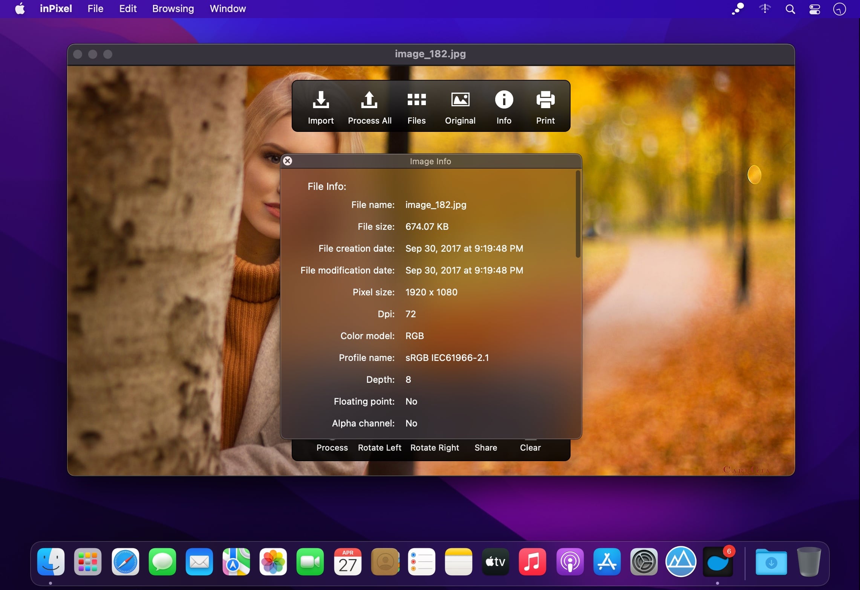Open Podcasts from the Dock
This screenshot has width=860, height=590.
pos(570,562)
